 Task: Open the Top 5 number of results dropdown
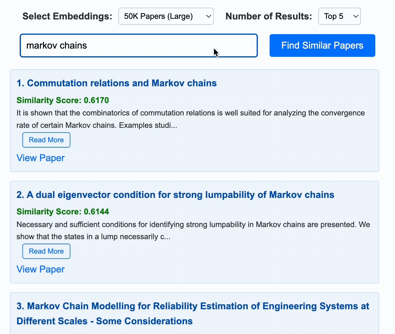[339, 16]
